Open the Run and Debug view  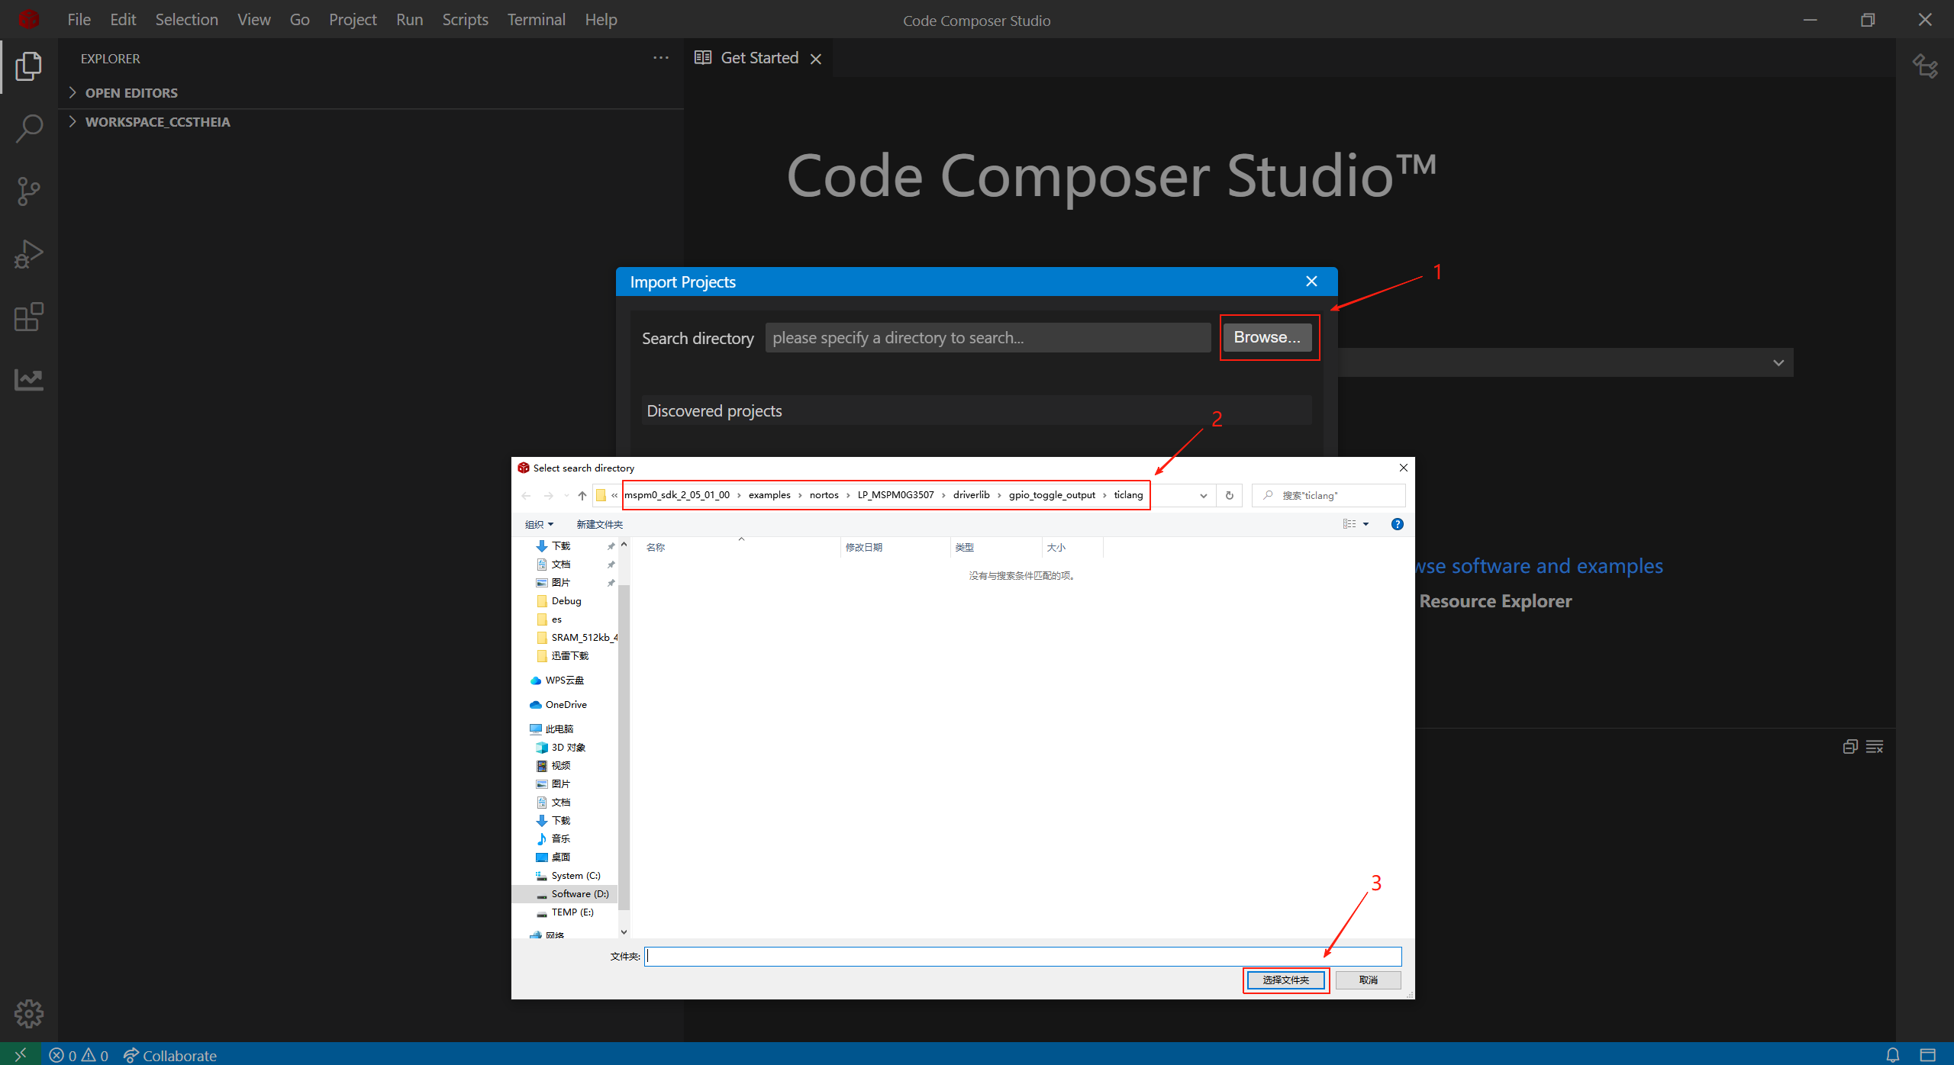point(28,253)
